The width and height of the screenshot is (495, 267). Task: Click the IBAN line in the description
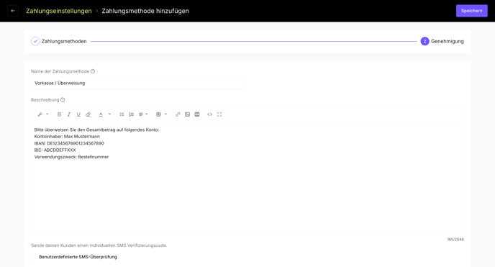click(69, 143)
